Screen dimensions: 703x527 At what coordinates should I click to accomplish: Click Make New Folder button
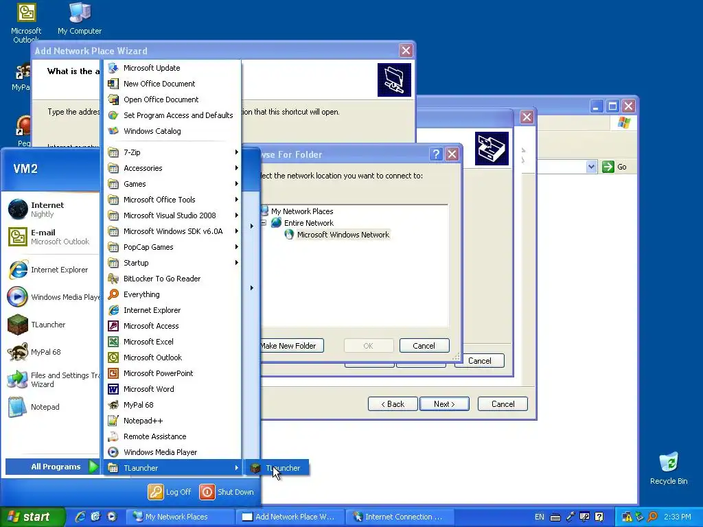pos(291,346)
